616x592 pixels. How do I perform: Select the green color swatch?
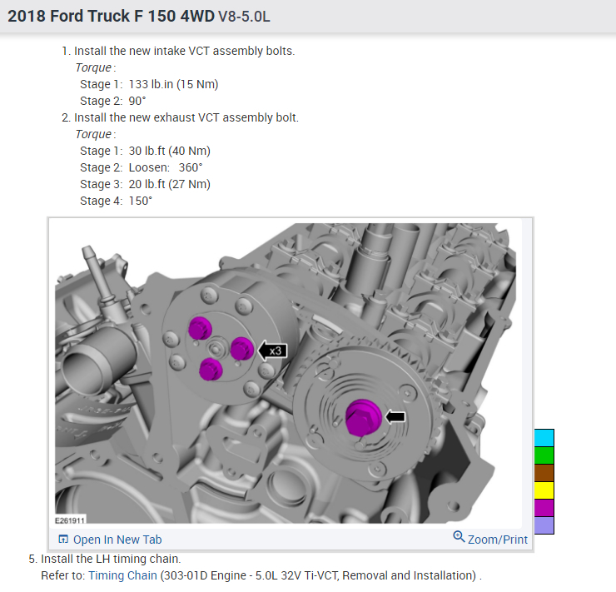544,455
